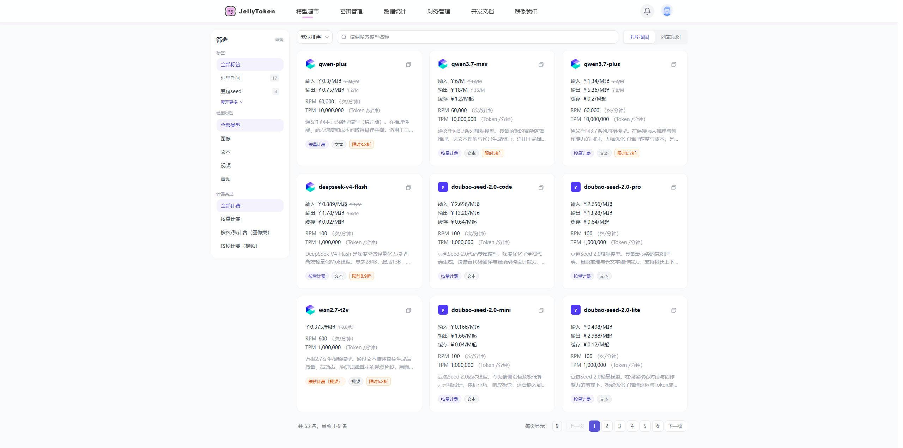This screenshot has width=903, height=448.
Task: Open 财务管理
Action: pos(438,11)
